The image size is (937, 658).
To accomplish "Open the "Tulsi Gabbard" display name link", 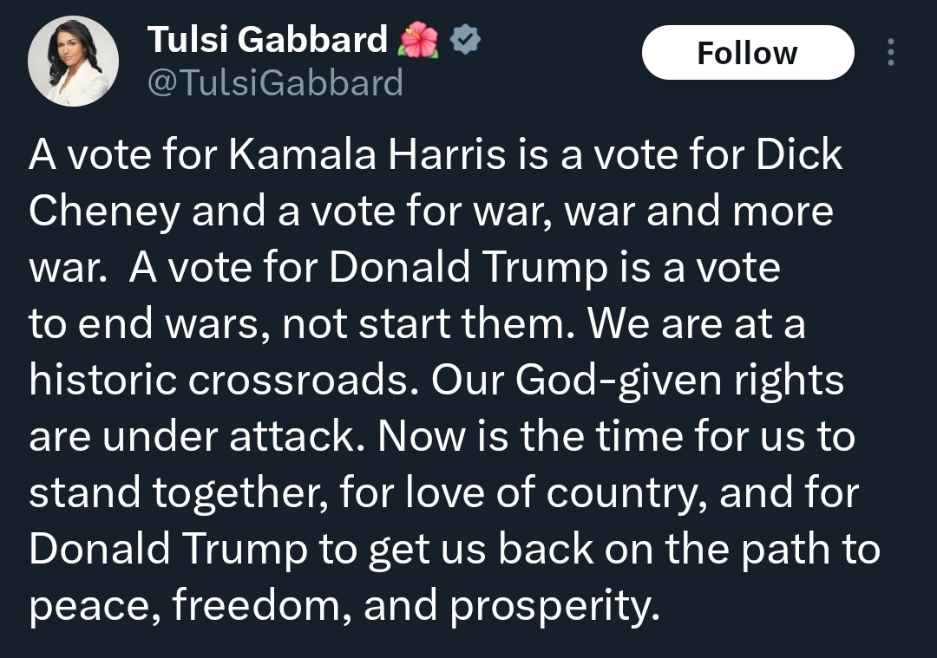I will click(267, 39).
